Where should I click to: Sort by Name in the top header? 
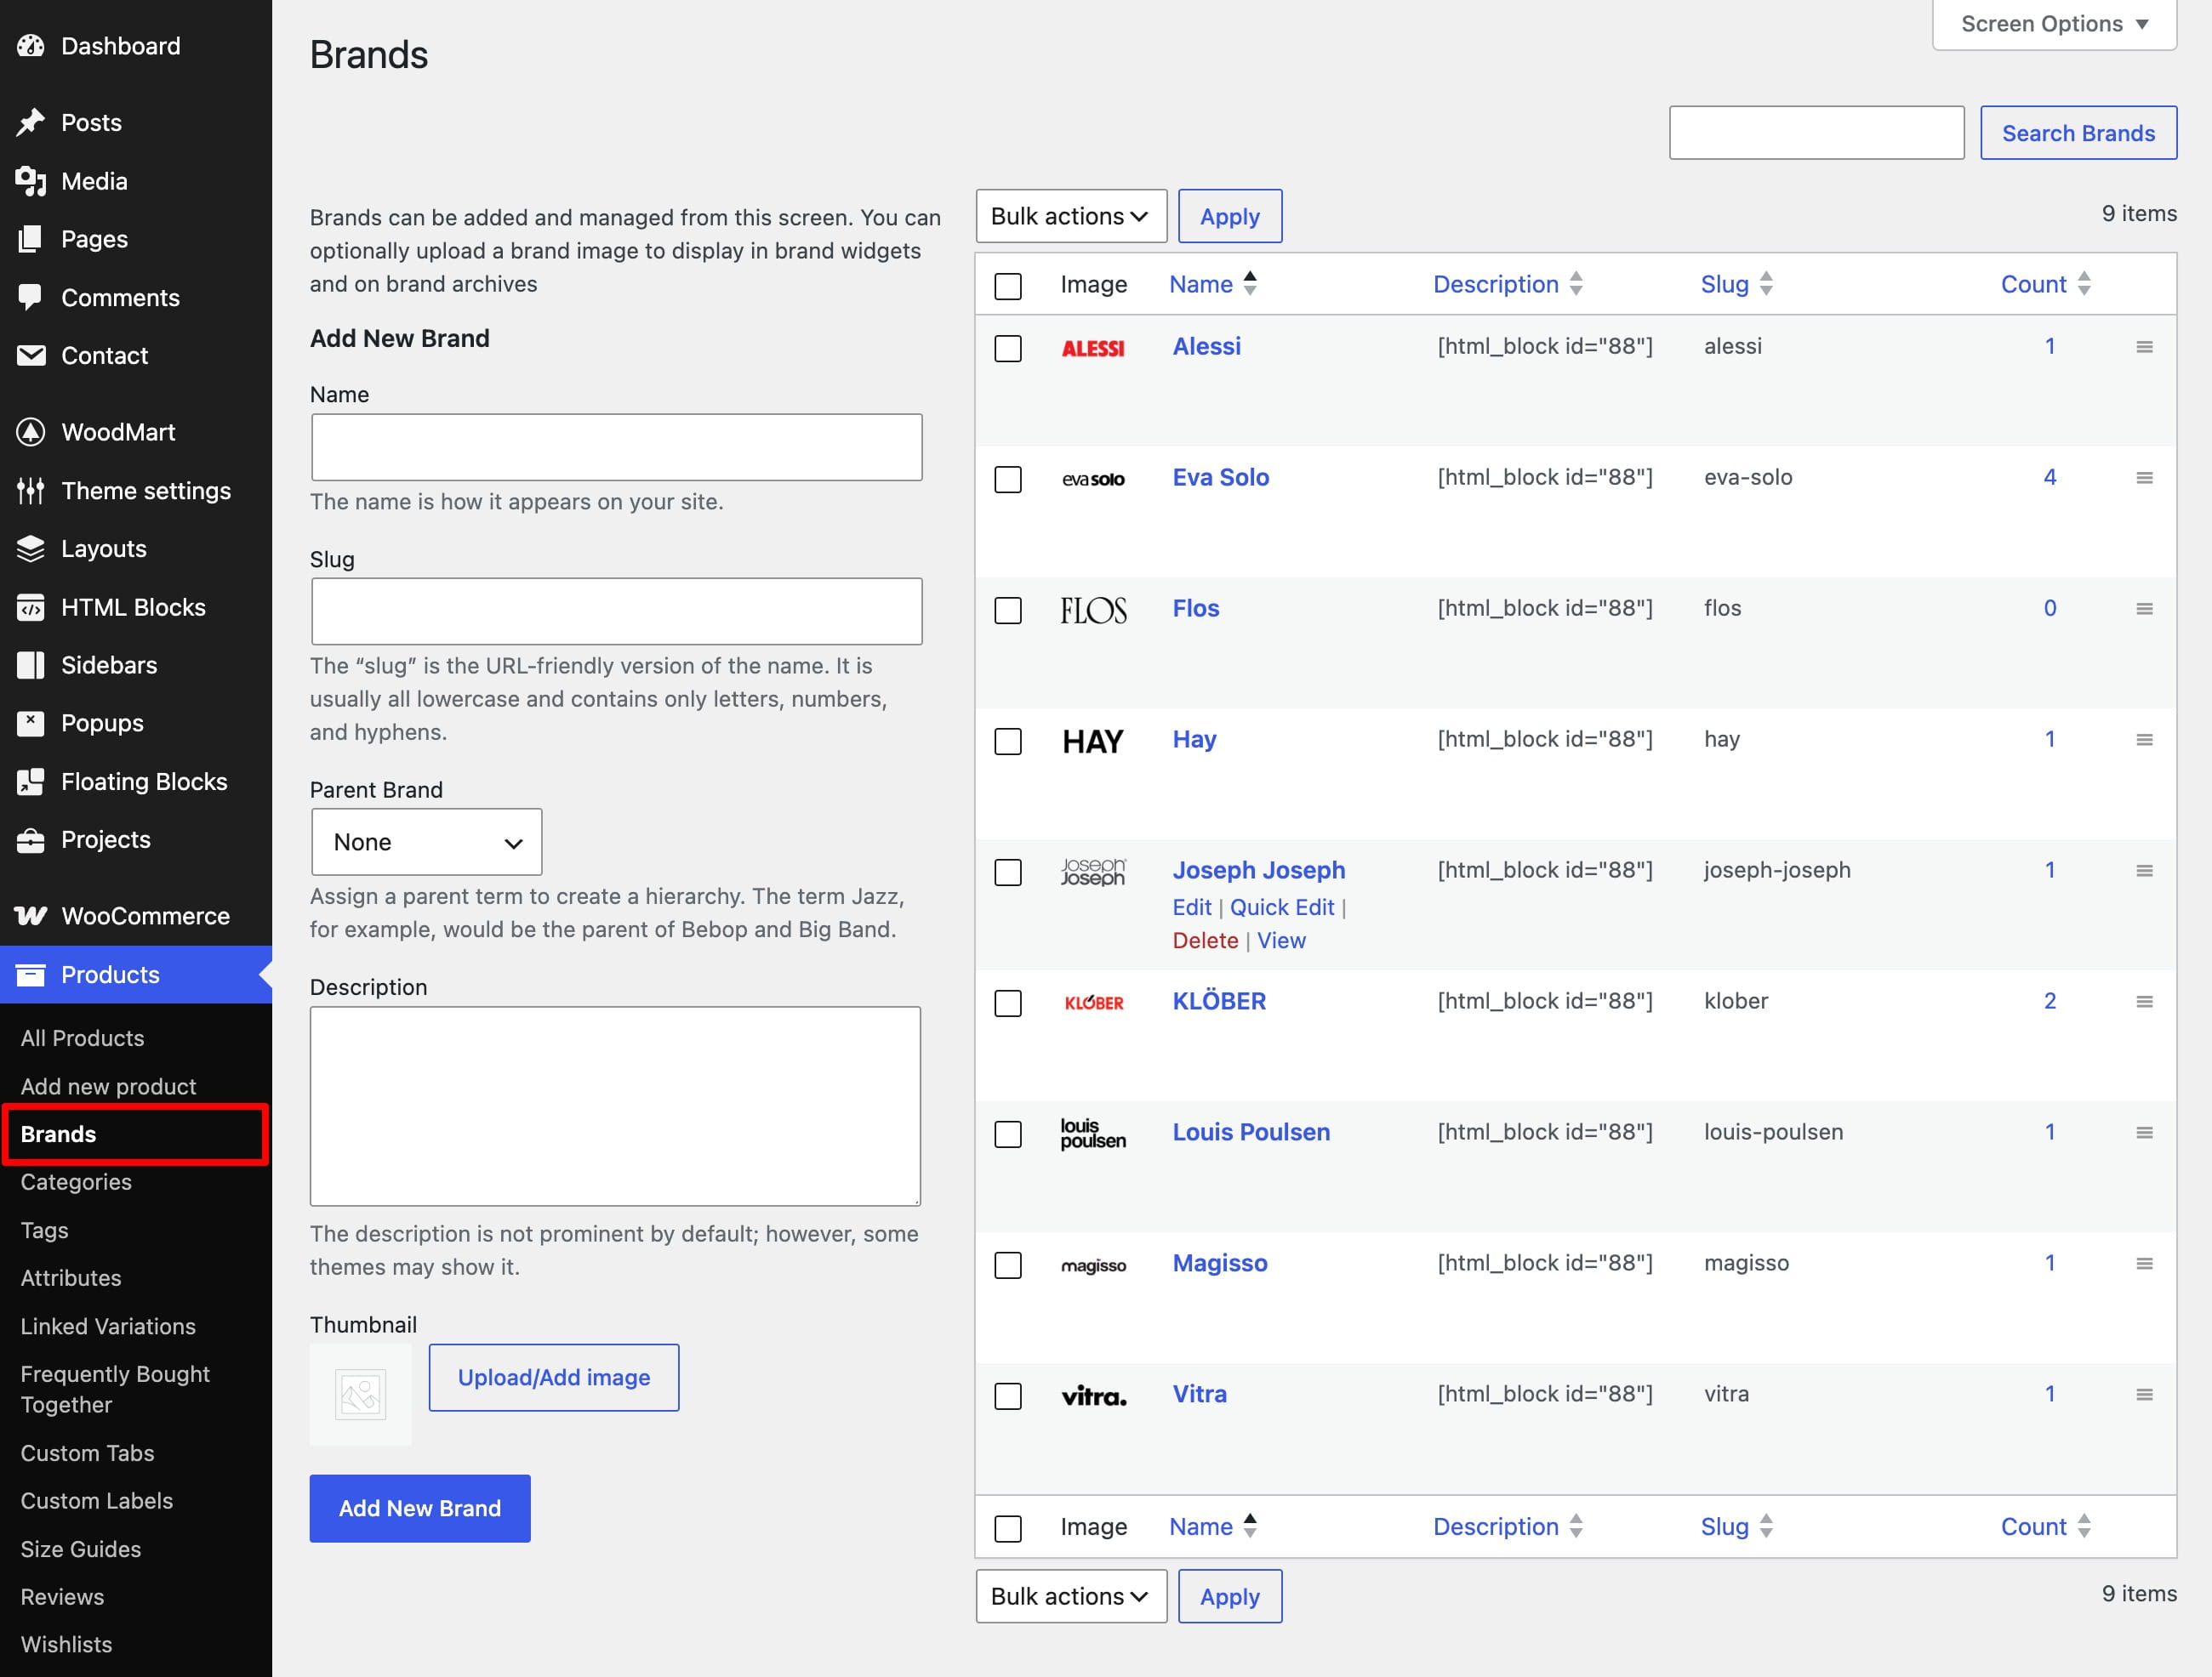[1212, 284]
